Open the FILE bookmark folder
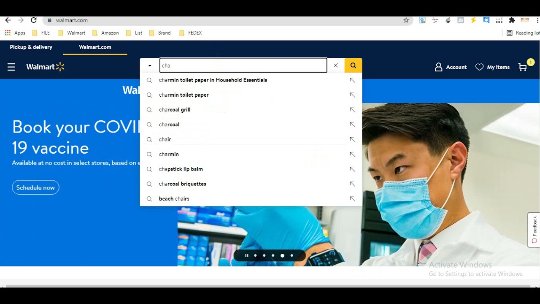540x304 pixels. pos(41,33)
